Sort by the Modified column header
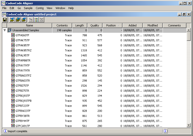 pyautogui.click(x=153, y=25)
